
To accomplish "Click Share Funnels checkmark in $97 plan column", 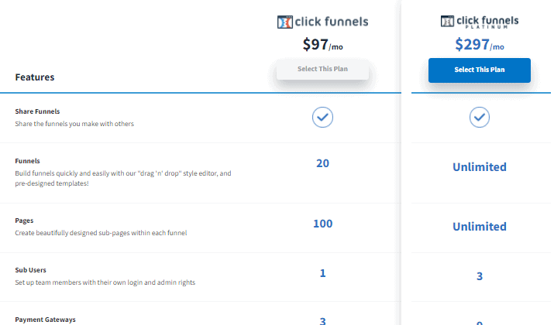I will (322, 117).
